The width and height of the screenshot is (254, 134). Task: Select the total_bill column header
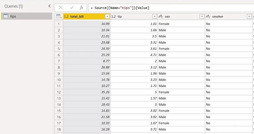click(x=87, y=17)
